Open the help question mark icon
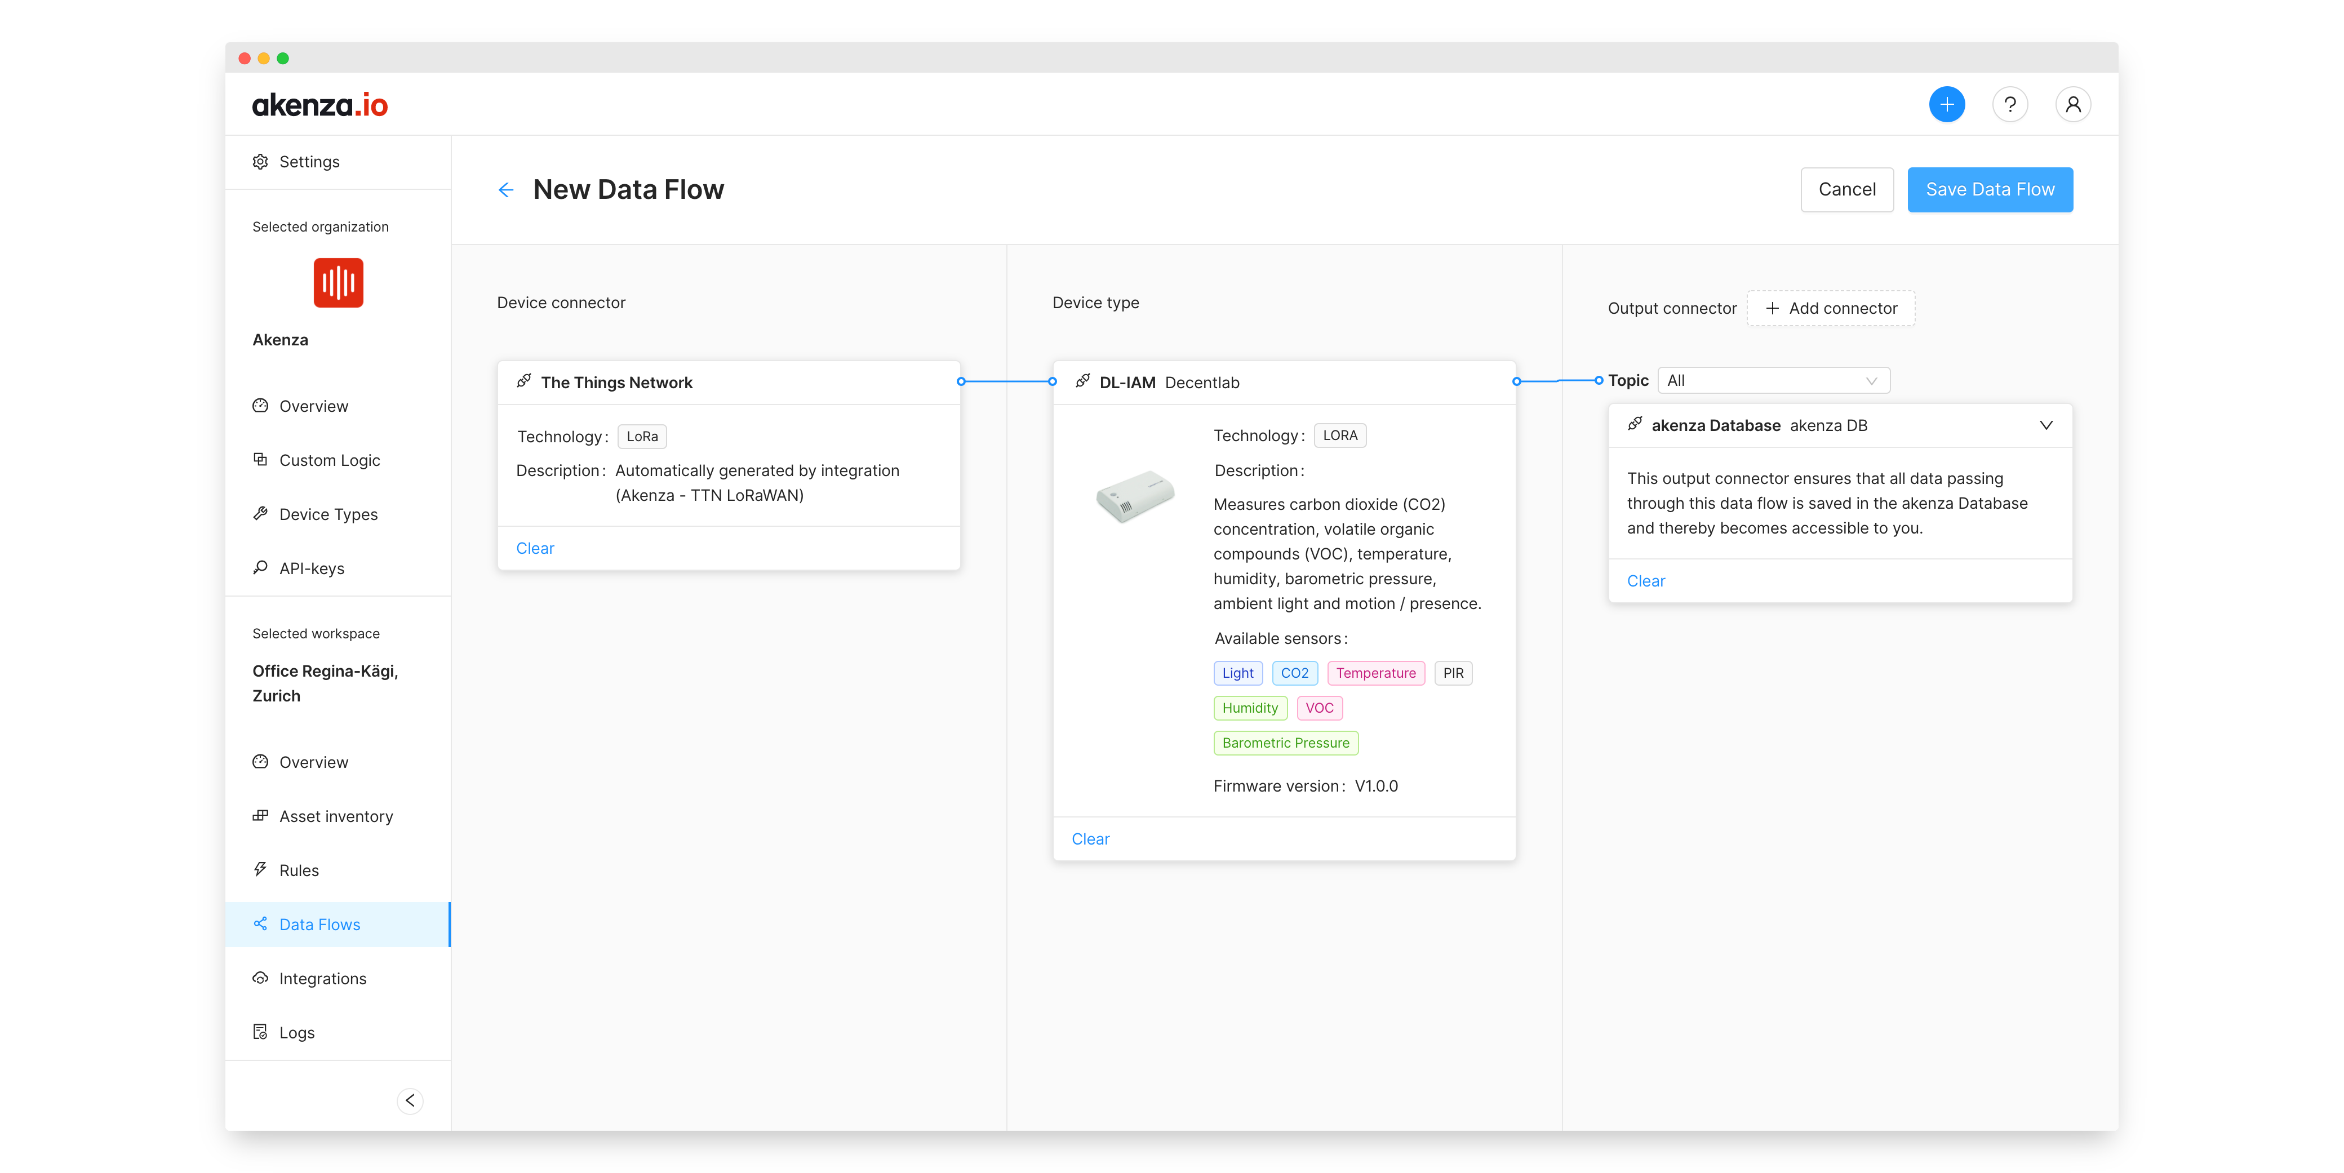The width and height of the screenshot is (2344, 1173). click(x=2009, y=105)
